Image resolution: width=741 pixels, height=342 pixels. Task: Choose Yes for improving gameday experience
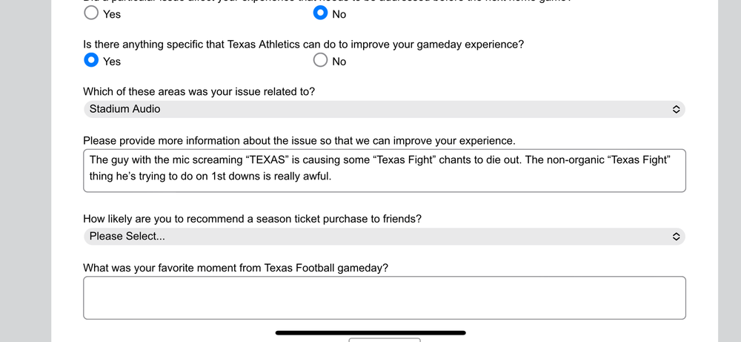[91, 60]
